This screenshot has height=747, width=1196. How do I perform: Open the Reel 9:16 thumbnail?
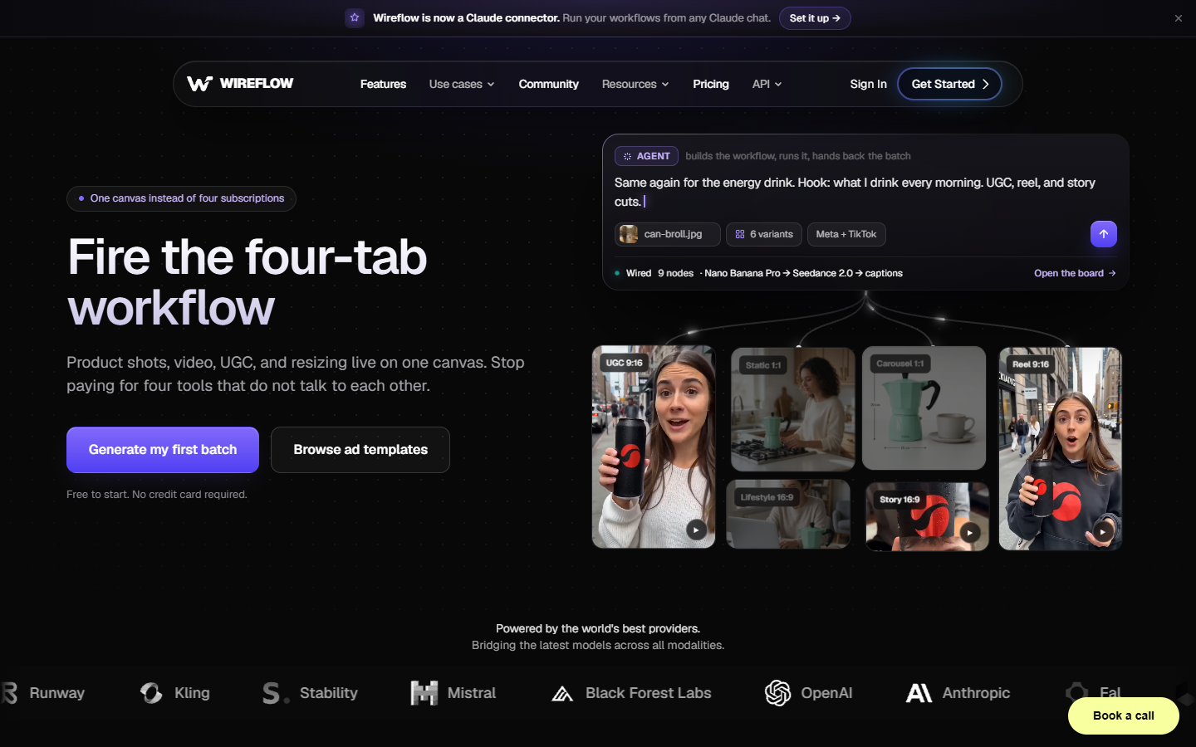(1061, 448)
